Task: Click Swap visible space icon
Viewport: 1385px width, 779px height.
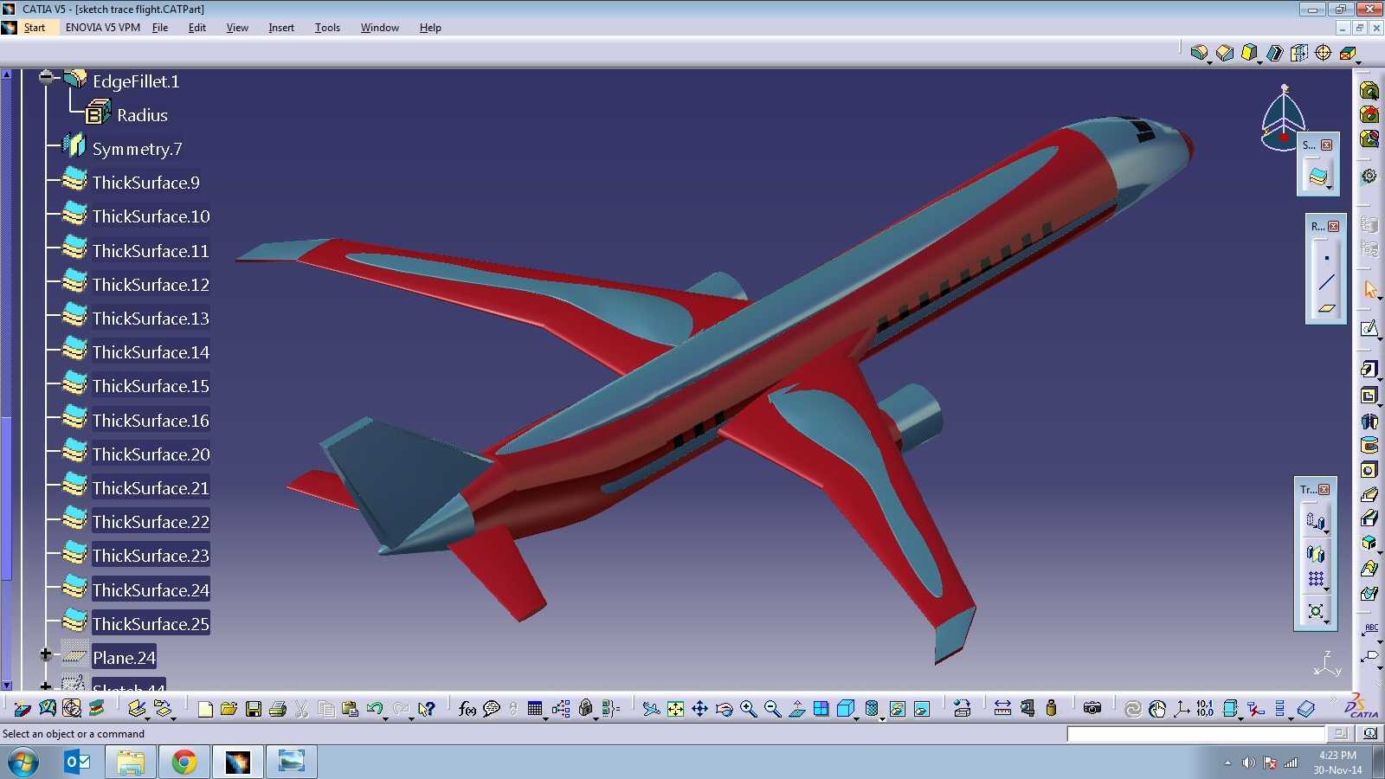Action: coord(922,709)
